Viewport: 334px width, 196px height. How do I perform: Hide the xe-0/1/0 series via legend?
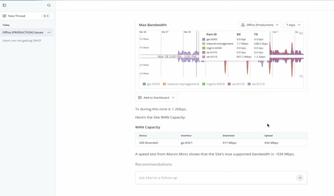click(x=229, y=84)
